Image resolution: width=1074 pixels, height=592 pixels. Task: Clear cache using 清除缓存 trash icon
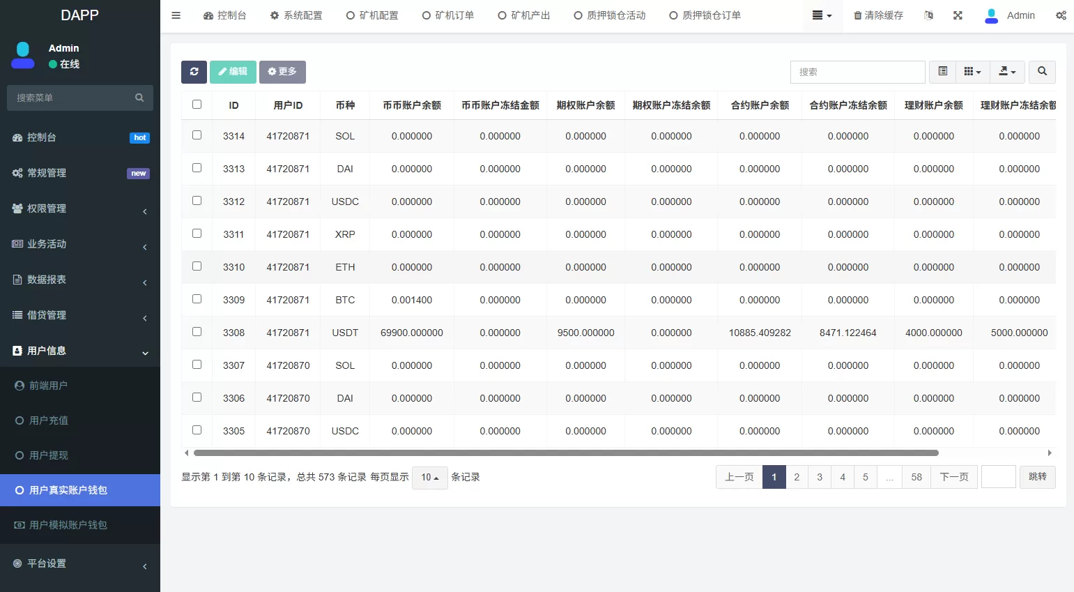[x=878, y=15]
